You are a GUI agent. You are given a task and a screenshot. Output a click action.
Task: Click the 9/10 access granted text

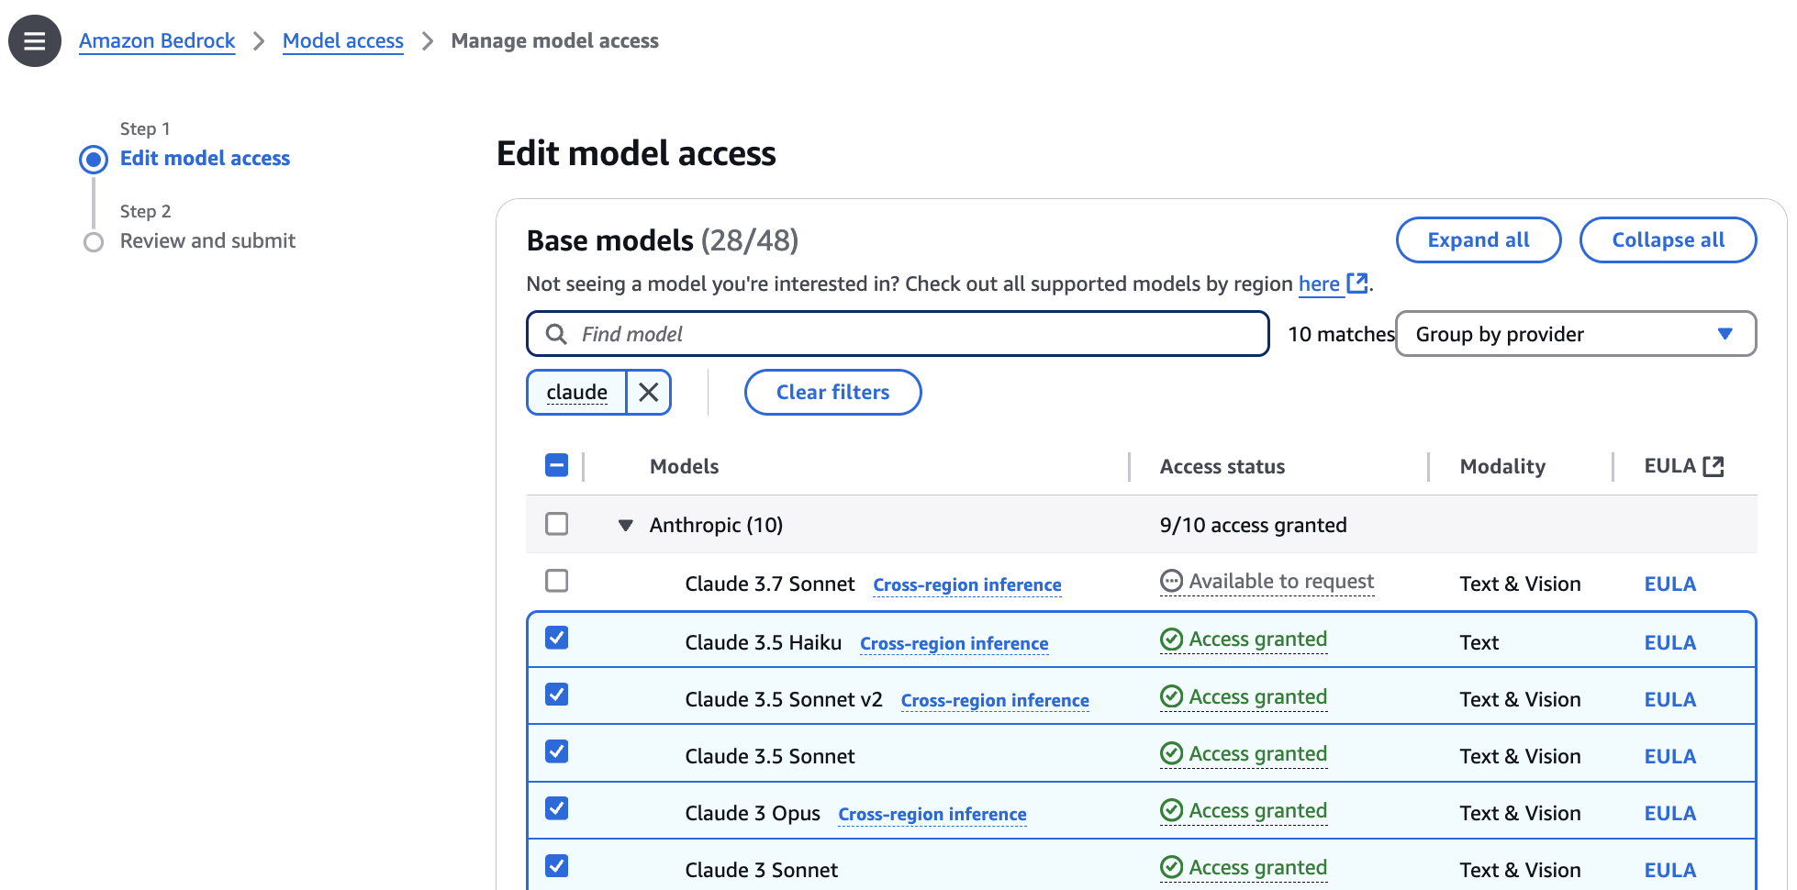[1253, 525]
